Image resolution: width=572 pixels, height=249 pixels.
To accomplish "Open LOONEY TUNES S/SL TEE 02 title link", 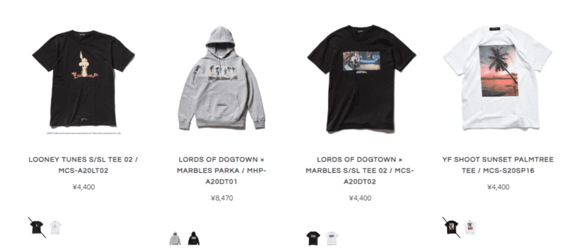I will 84,165.
